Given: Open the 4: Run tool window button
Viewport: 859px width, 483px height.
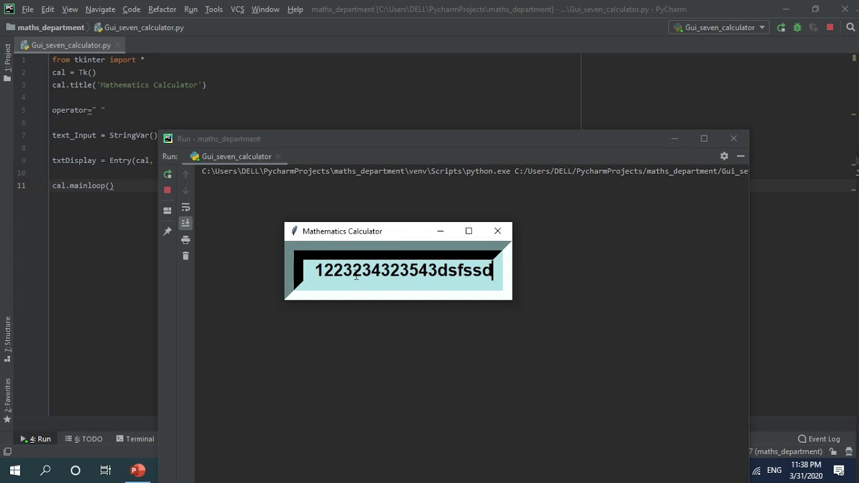Looking at the screenshot, I should coord(36,439).
